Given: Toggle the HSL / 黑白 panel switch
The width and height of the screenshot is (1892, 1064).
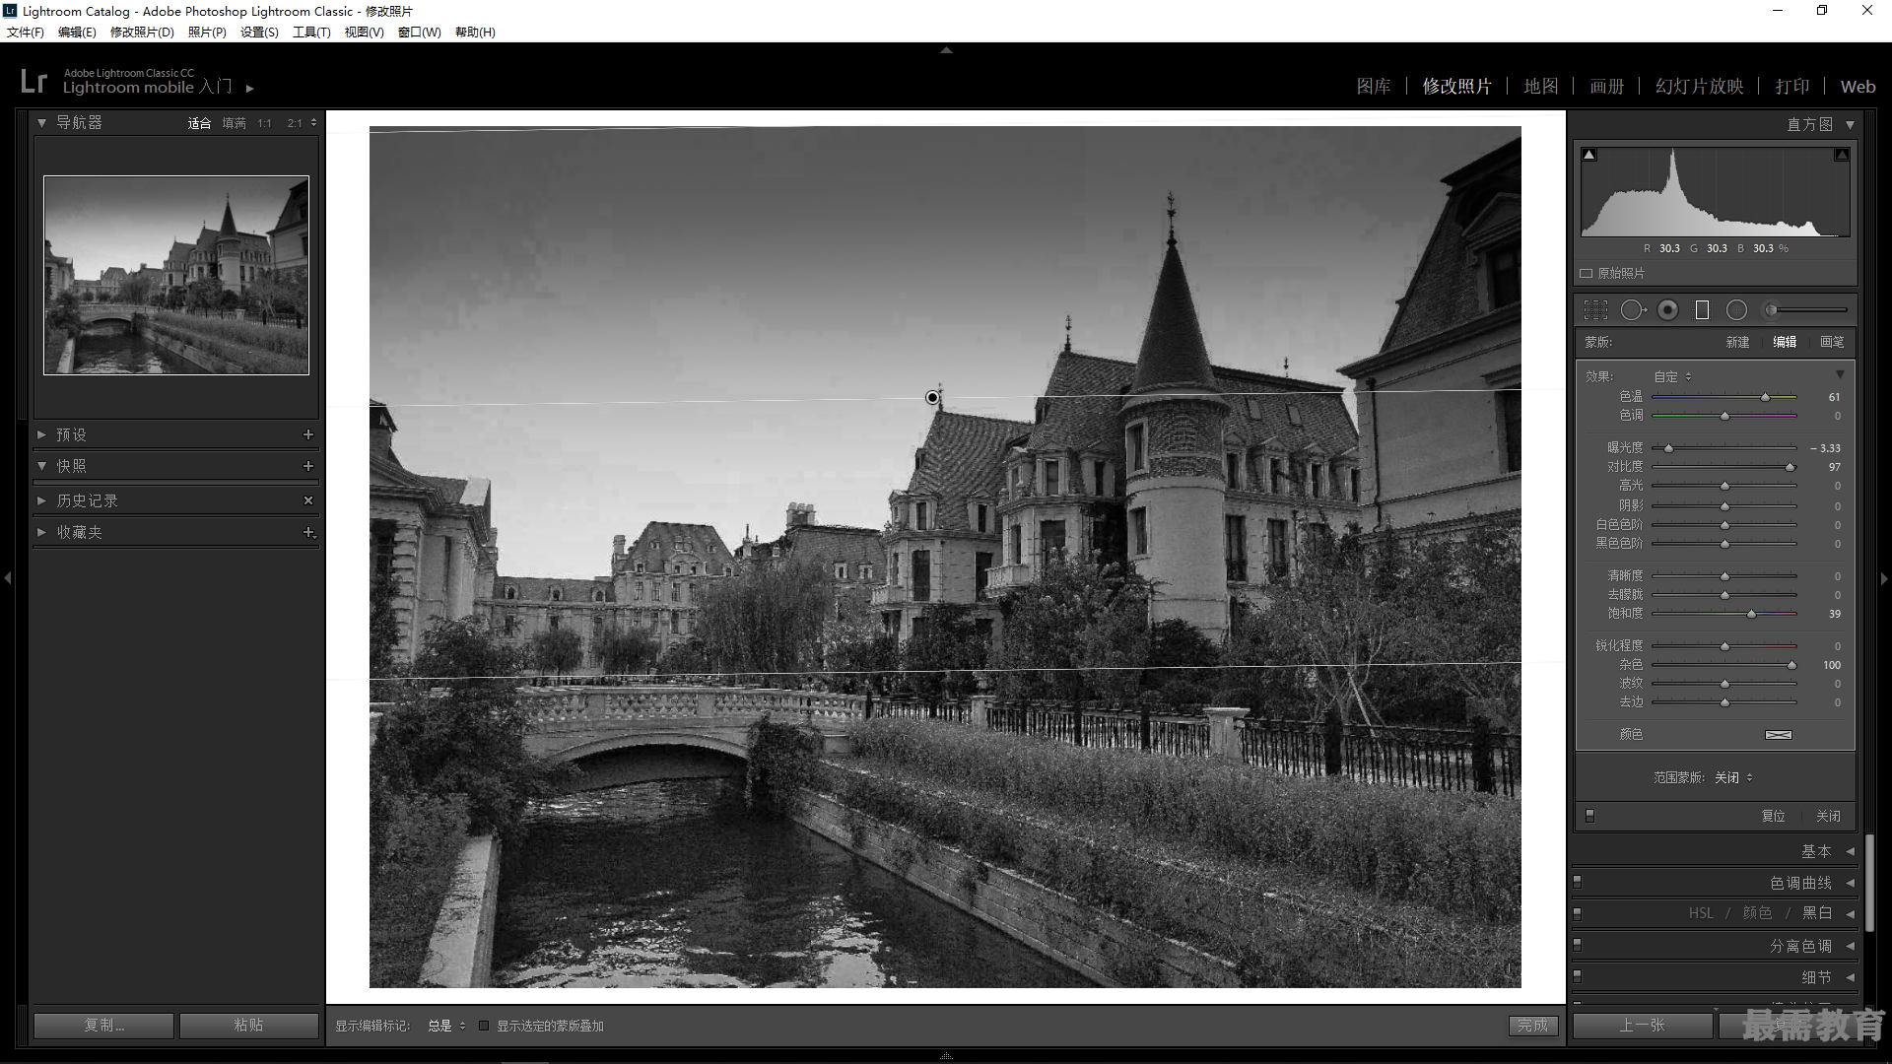Looking at the screenshot, I should (1578, 913).
